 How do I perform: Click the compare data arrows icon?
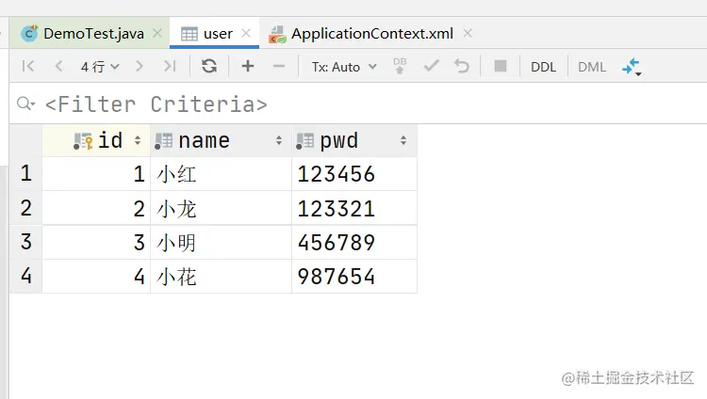pos(631,66)
